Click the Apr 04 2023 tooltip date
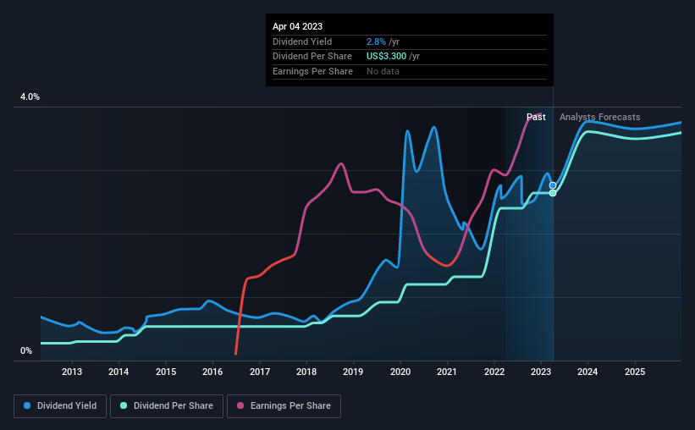The height and width of the screenshot is (430, 695). tap(297, 26)
